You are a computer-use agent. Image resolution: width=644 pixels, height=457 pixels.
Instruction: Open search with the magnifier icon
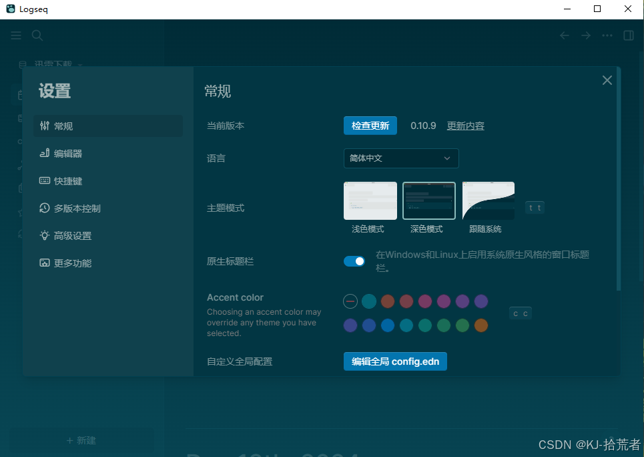point(37,35)
